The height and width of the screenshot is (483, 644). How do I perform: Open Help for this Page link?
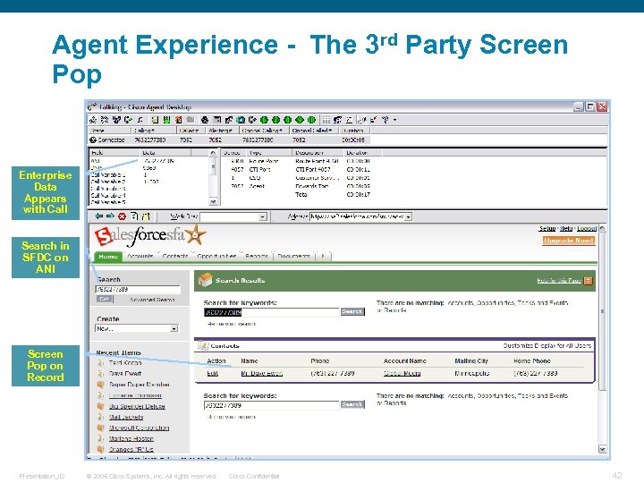pyautogui.click(x=559, y=281)
